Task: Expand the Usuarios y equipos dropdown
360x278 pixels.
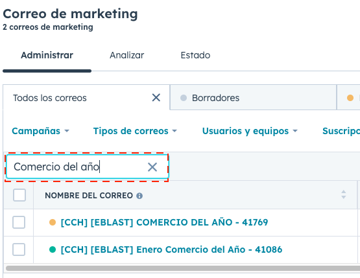Action: tap(250, 131)
